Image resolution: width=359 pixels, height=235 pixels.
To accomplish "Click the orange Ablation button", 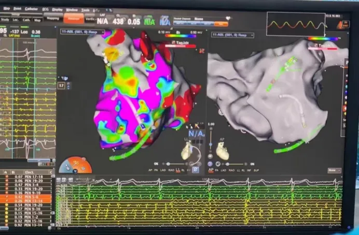I will pos(73,18).
